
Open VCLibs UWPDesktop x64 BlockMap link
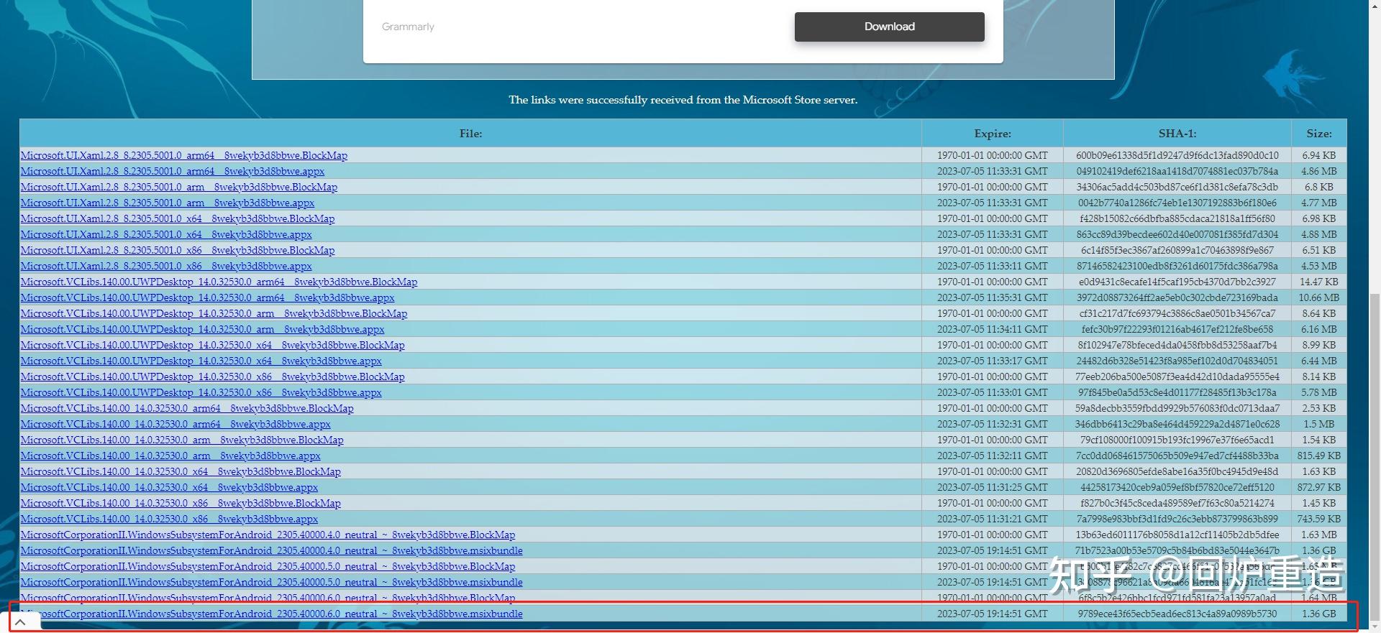(x=212, y=345)
